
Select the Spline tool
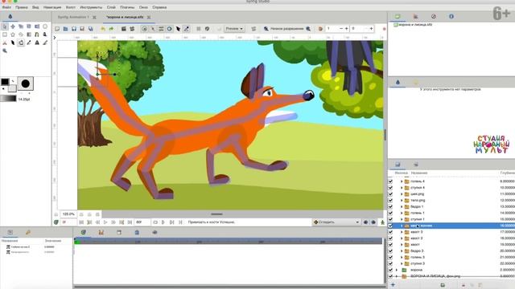[x=37, y=35]
